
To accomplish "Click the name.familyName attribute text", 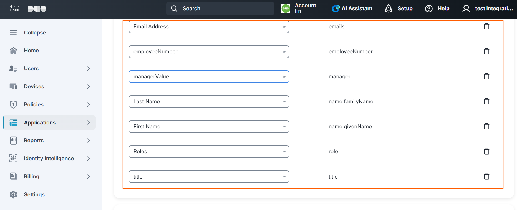I will pos(351,102).
